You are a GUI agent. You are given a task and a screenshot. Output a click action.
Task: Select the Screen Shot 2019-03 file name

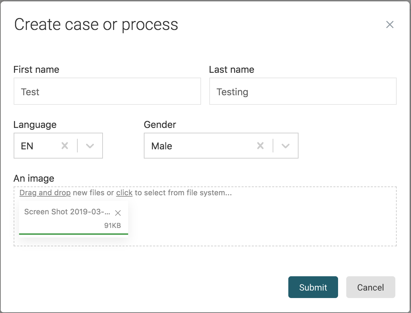point(67,212)
